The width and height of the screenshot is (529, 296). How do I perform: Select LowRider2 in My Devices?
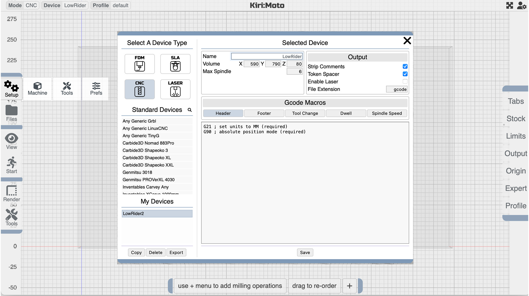click(157, 213)
